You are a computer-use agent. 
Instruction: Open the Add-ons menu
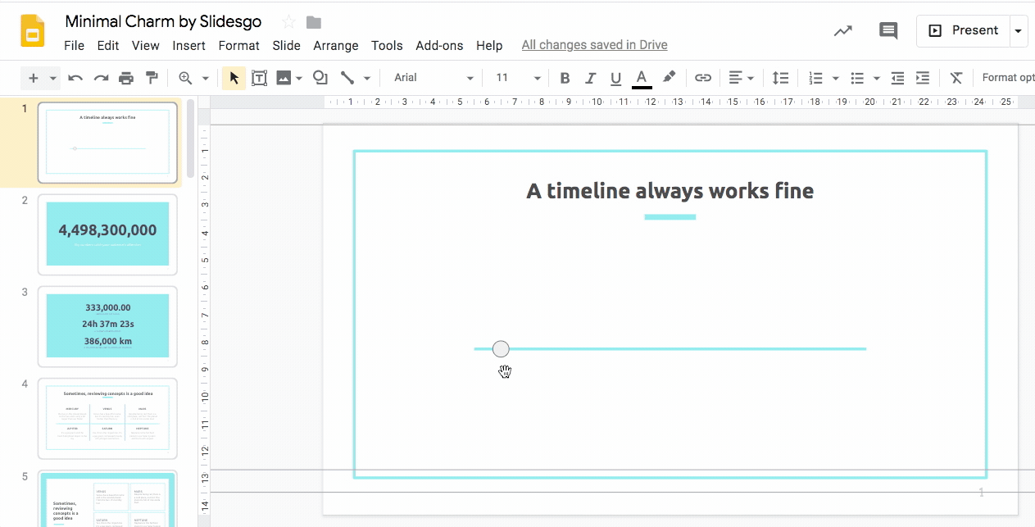[439, 46]
